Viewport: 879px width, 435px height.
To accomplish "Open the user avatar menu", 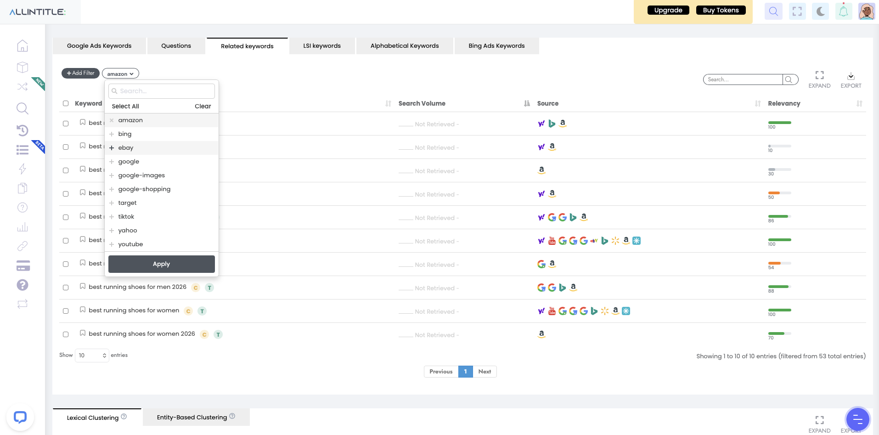I will pyautogui.click(x=867, y=11).
